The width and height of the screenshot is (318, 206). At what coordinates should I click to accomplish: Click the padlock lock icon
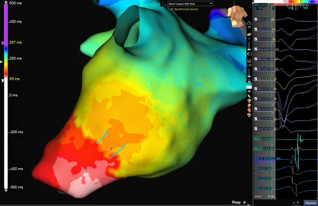pos(249,81)
